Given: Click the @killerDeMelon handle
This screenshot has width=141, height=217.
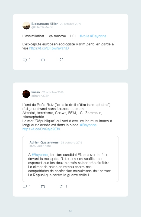Looking at the screenshot, I should click(42, 27).
